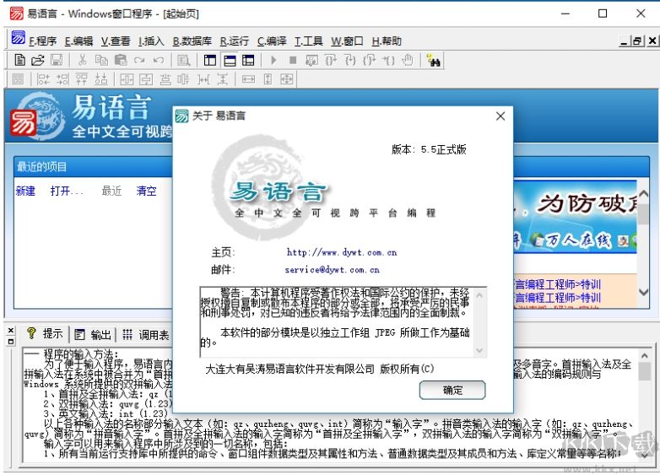660x475 pixels.
Task: Click the 新建 link in recent projects
Action: click(25, 191)
